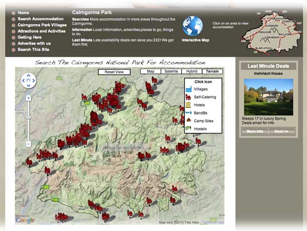Pan the map down with the arrow

29,85
